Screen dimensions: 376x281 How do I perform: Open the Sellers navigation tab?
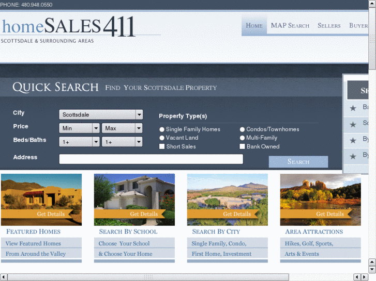[329, 26]
